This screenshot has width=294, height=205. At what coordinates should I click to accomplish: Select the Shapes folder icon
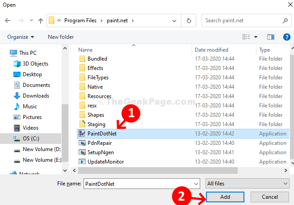(x=82, y=115)
